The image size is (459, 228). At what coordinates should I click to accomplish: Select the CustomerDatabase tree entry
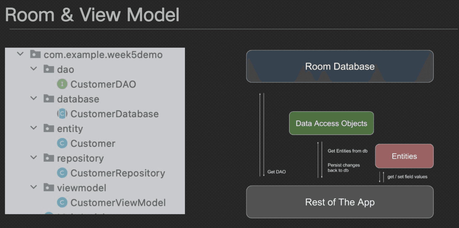tap(115, 114)
